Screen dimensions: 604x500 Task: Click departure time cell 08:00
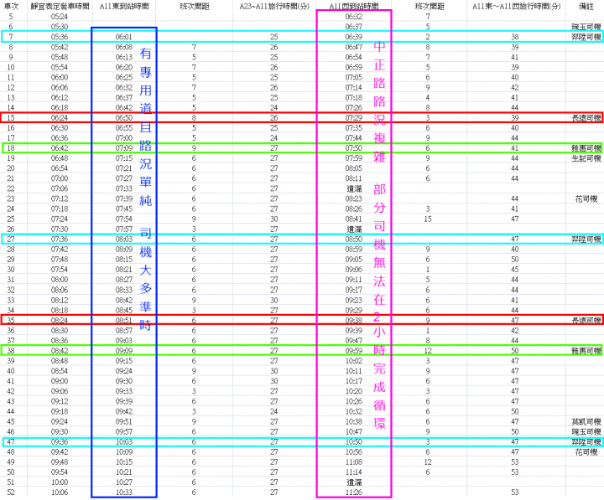point(60,280)
